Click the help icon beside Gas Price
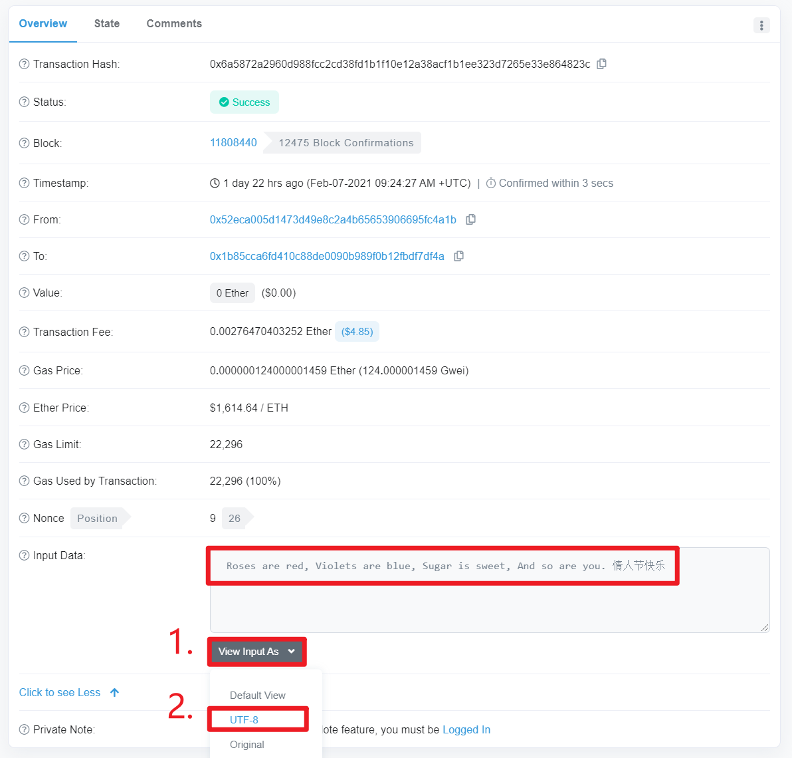The width and height of the screenshot is (792, 758). (25, 370)
